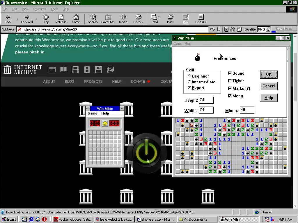The height and width of the screenshot is (223, 298).
Task: Switch to Bejeweled 2 Deluxe taskbar item
Action: pos(114,220)
